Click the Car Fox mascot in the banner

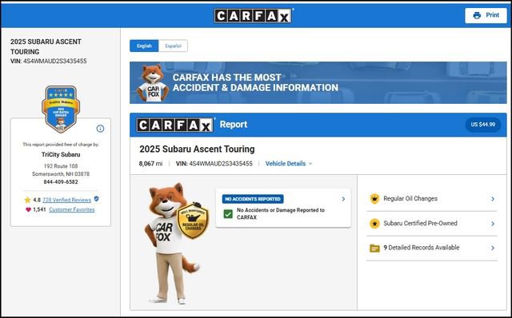pos(153,83)
